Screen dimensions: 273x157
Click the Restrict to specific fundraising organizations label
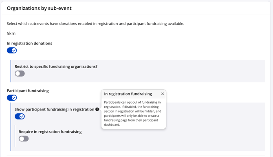(x=56, y=66)
